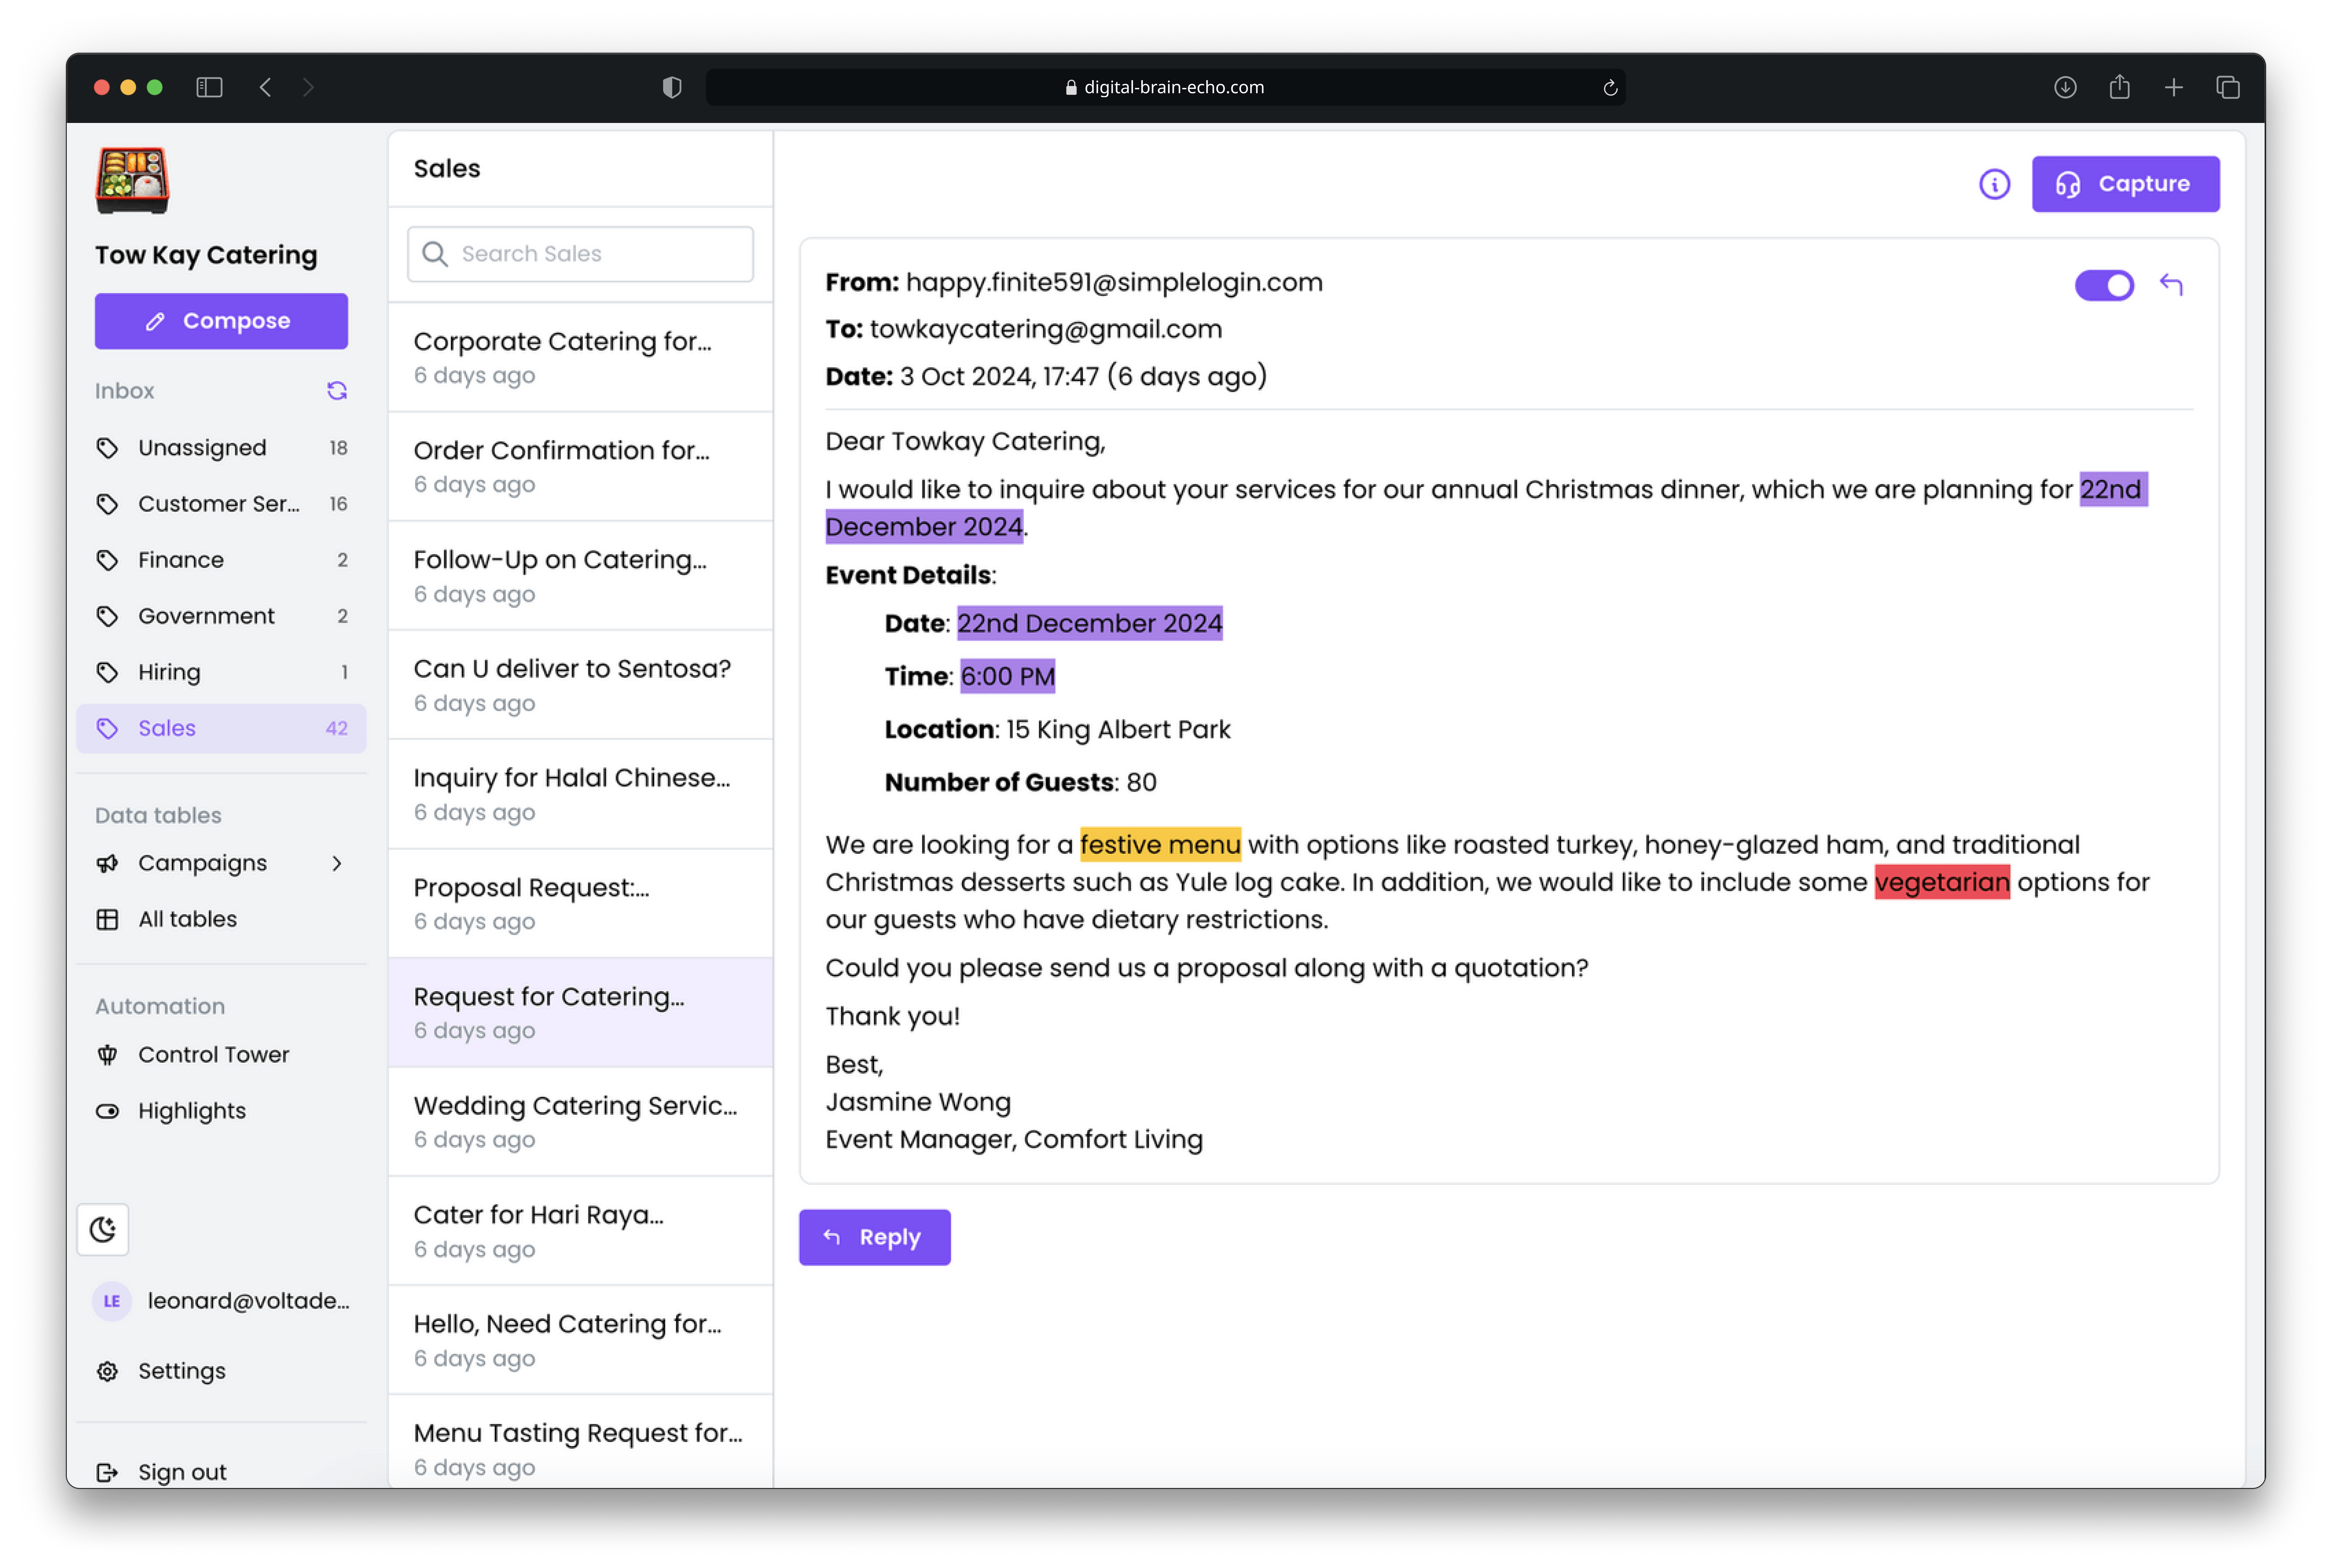Click the browser address bar
Viewport: 2332px width, 1568px height.
(x=1165, y=87)
